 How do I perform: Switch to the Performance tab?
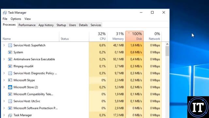tap(27, 25)
